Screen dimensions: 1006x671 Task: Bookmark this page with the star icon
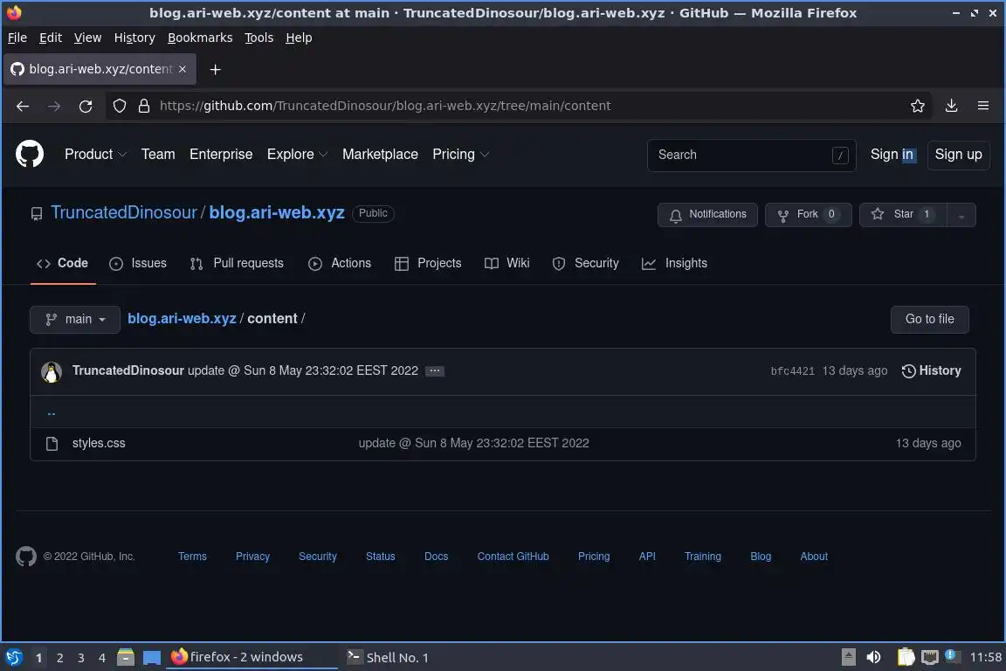918,106
